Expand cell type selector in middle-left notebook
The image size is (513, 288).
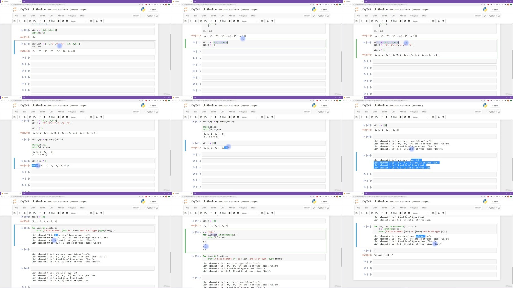[78, 117]
